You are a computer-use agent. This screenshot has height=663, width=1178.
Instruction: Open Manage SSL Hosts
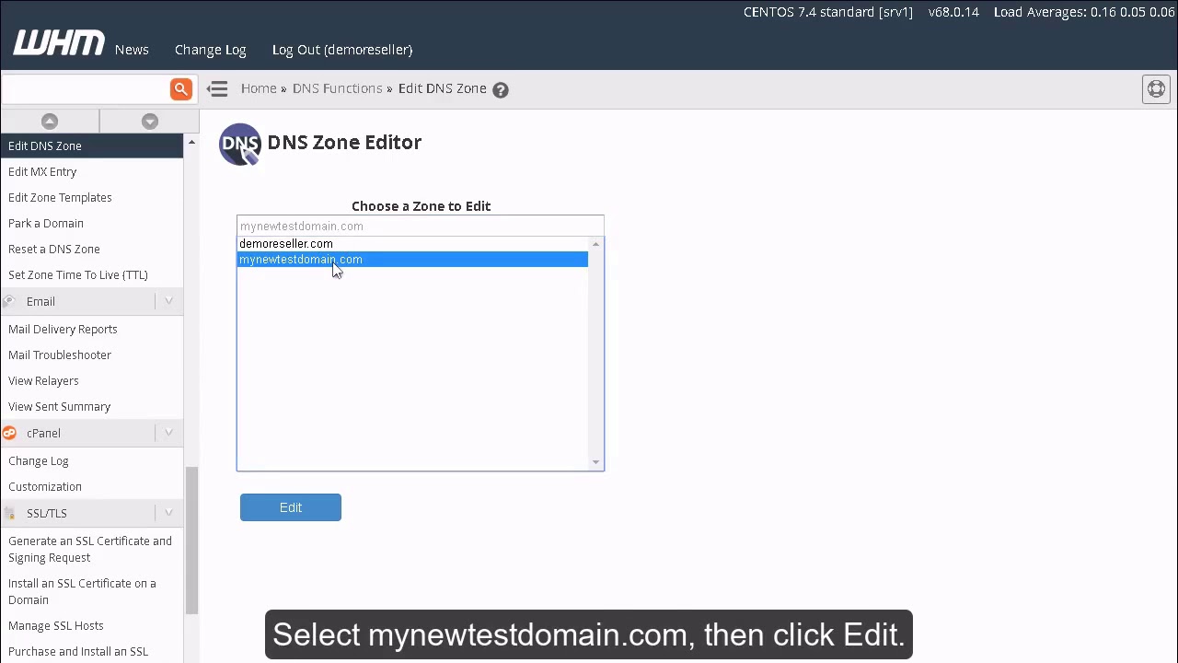tap(56, 625)
